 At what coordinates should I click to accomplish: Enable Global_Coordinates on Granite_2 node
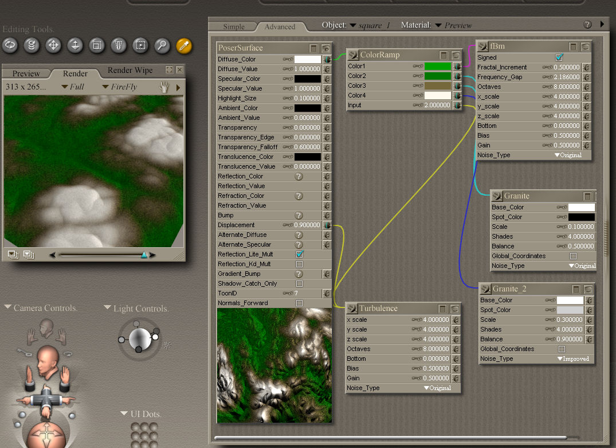pyautogui.click(x=562, y=349)
